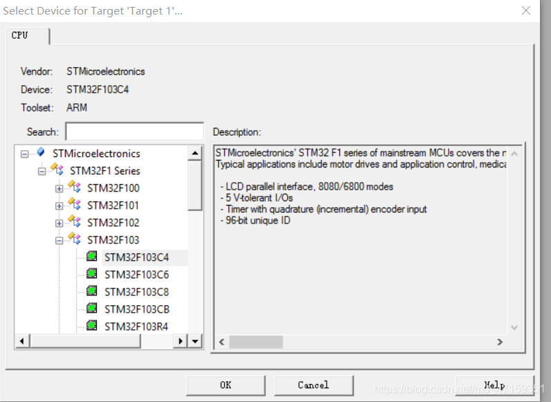Click the STM32F102 sub-family icon
This screenshot has width=551, height=402.
(x=75, y=221)
